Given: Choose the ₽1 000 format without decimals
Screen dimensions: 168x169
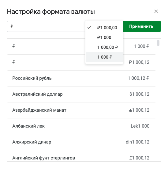Looking at the screenshot, I should (104, 37).
